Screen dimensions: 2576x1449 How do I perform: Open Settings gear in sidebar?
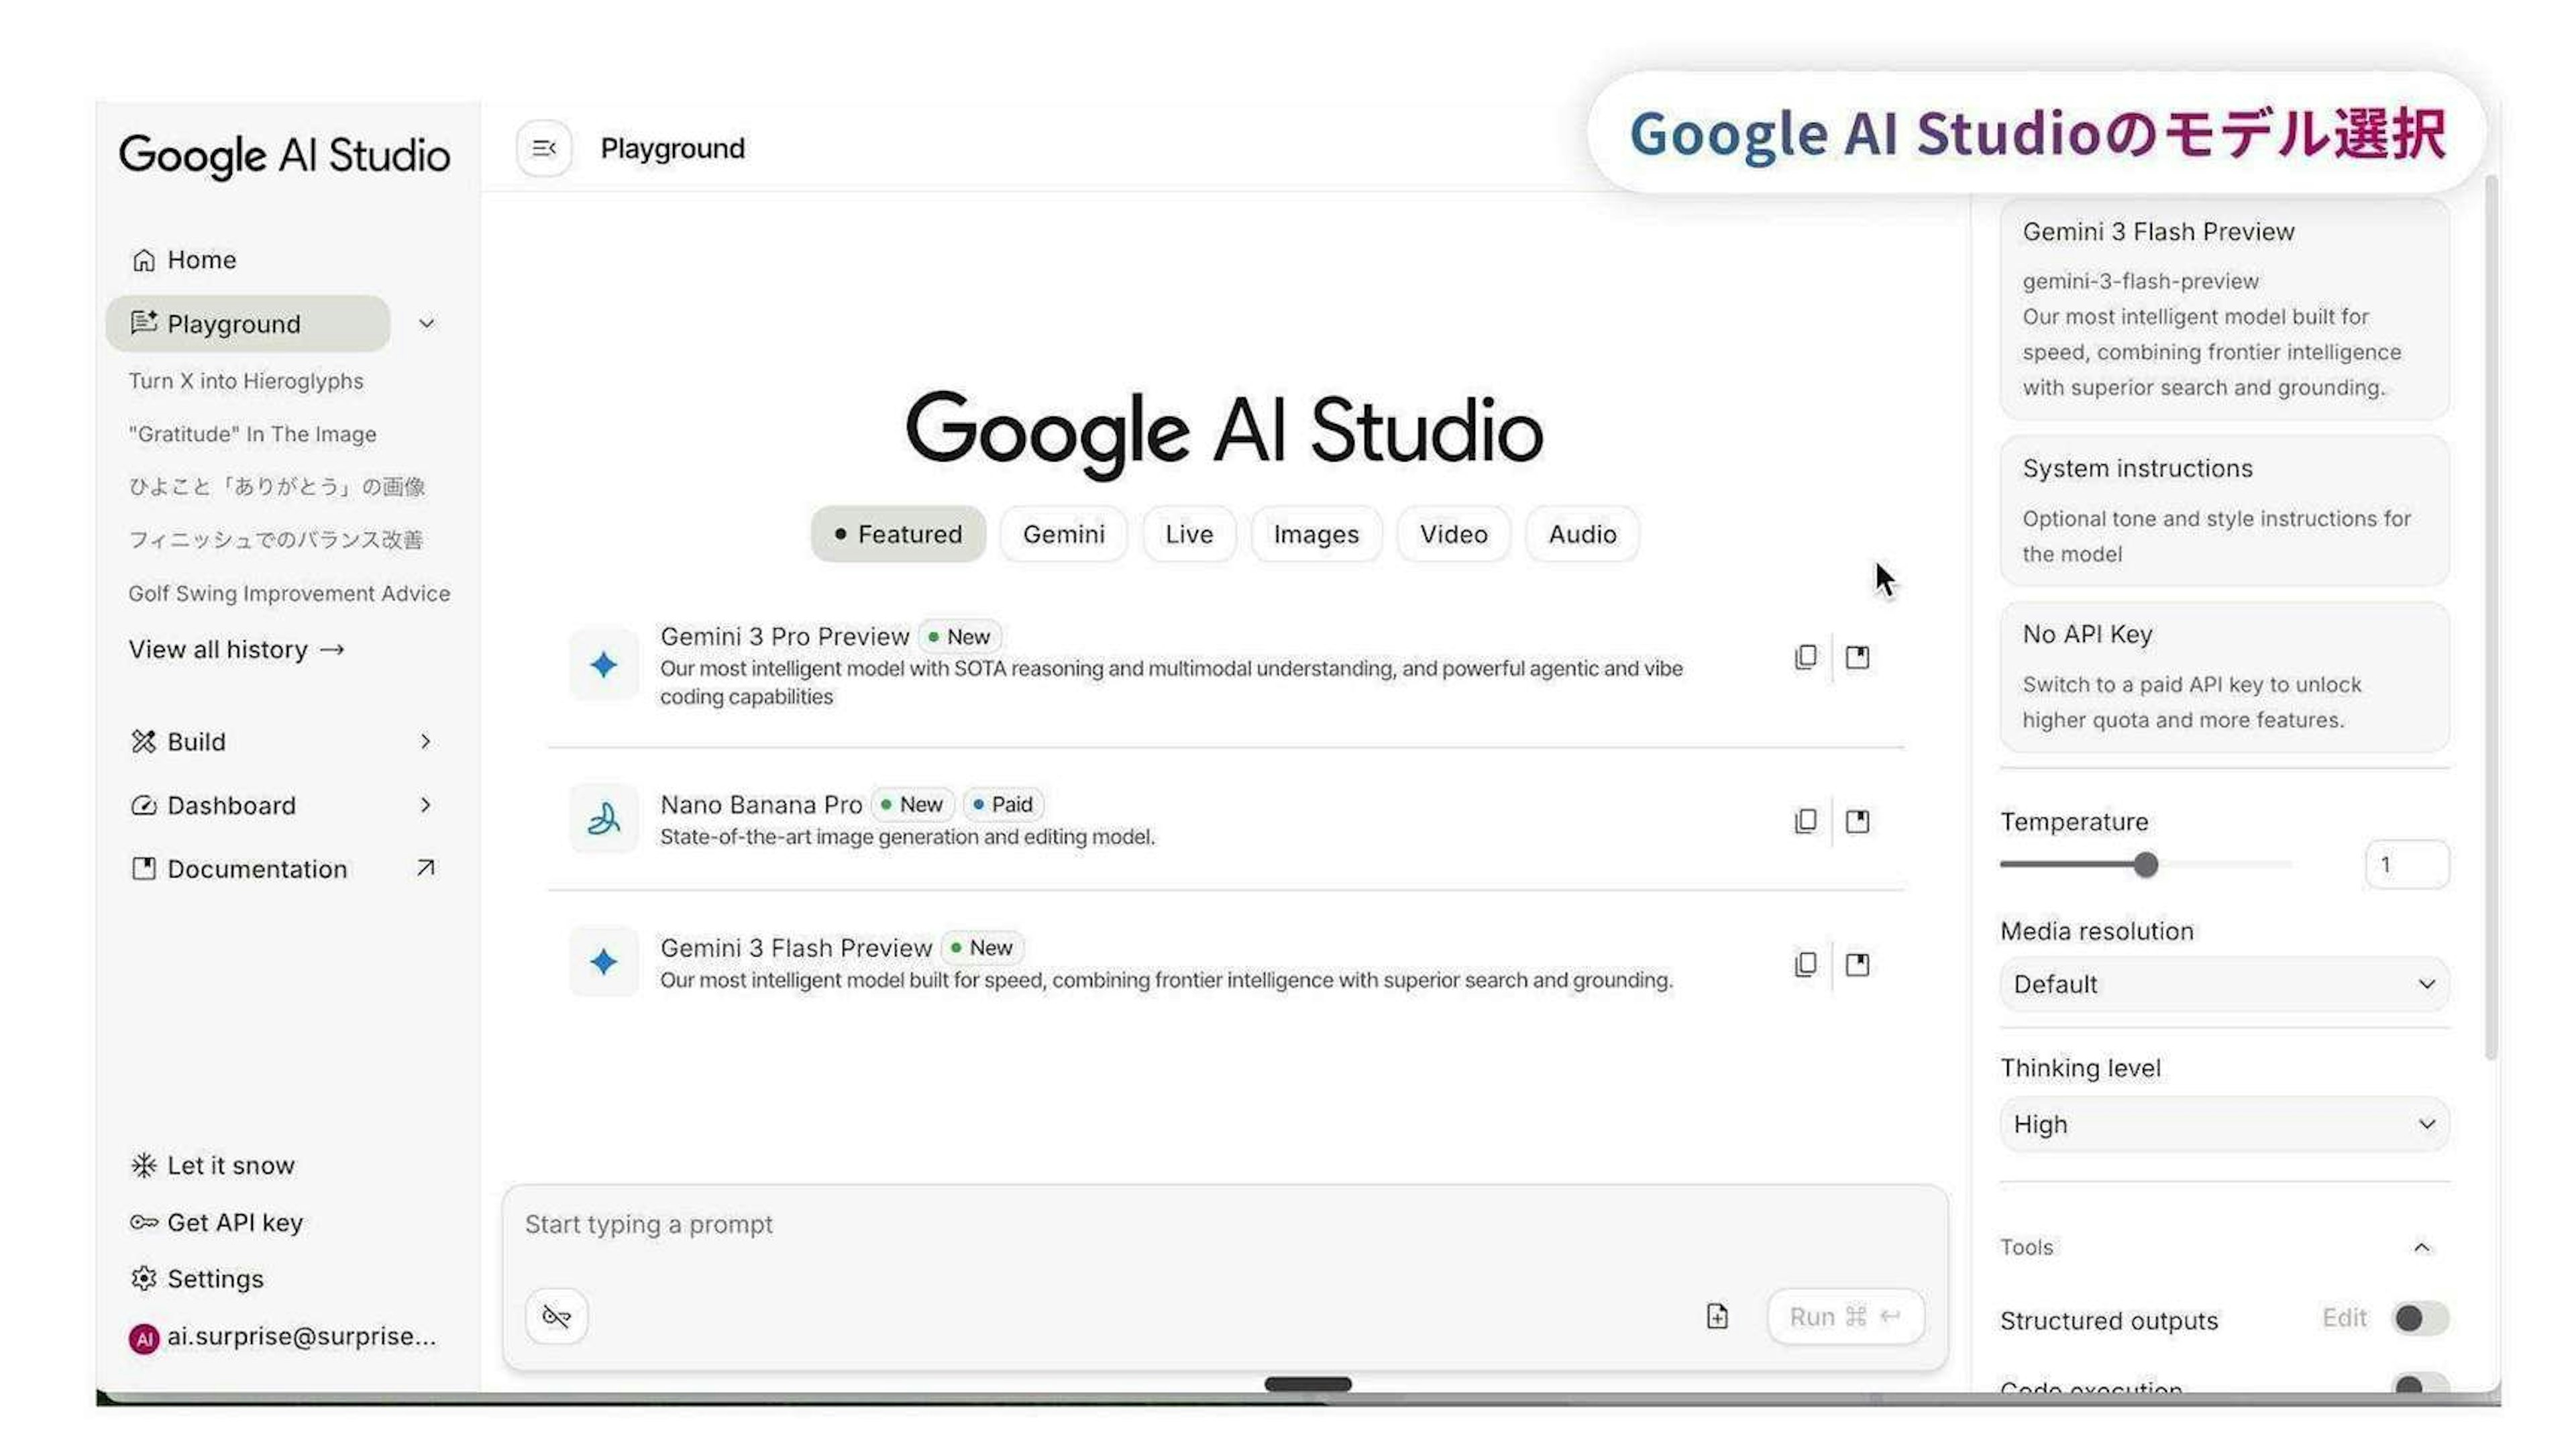[x=144, y=1279]
